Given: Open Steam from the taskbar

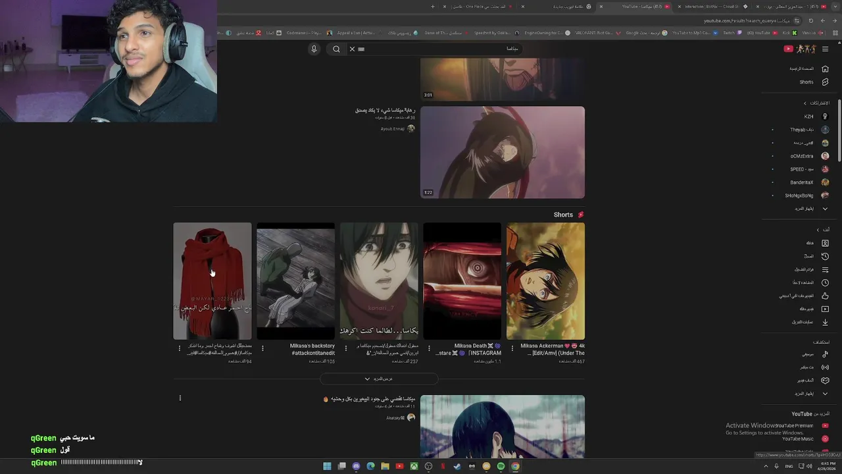Looking at the screenshot, I should coord(457,466).
